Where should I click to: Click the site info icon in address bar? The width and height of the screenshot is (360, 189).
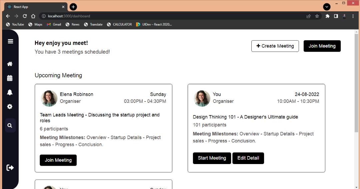click(44, 16)
